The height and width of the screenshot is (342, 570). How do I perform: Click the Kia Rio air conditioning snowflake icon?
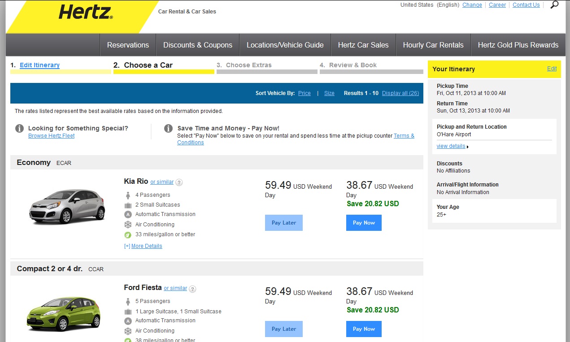pos(128,225)
